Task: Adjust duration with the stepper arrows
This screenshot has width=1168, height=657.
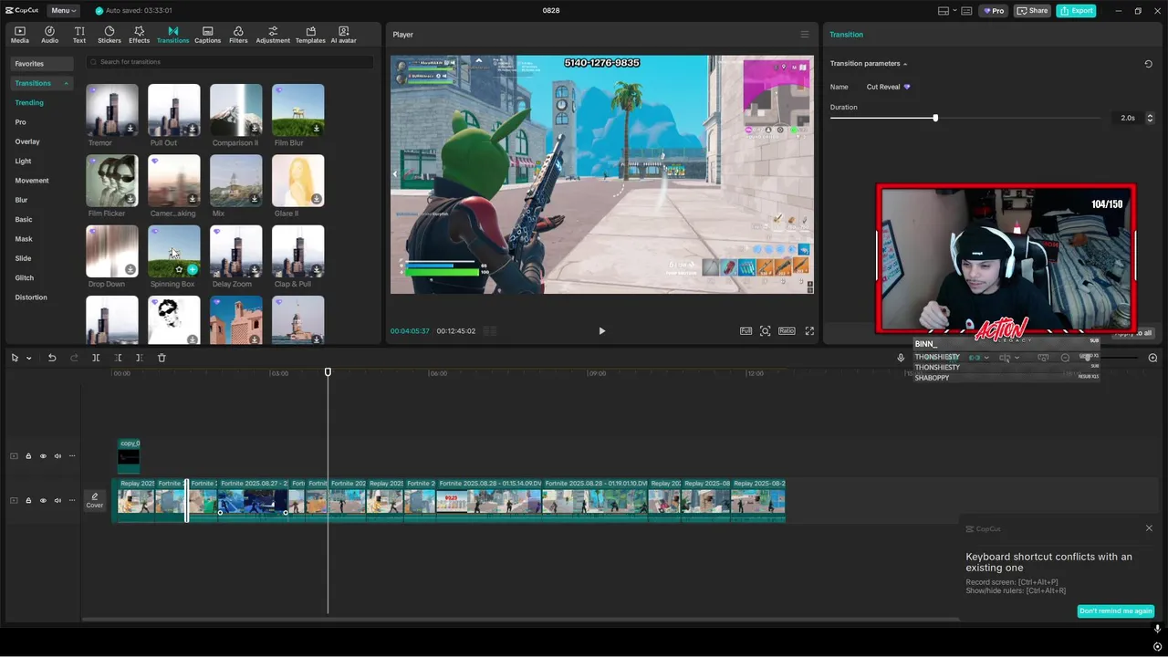Action: (1150, 118)
